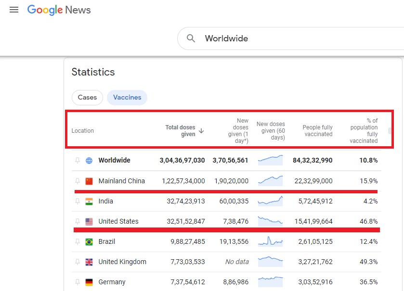Select Germany new doses 8,86,986
Image resolution: width=404 pixels, height=291 pixels.
[x=236, y=282]
